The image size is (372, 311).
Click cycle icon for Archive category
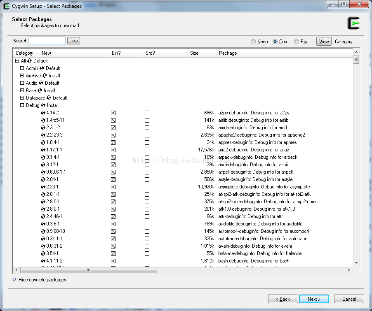45,76
